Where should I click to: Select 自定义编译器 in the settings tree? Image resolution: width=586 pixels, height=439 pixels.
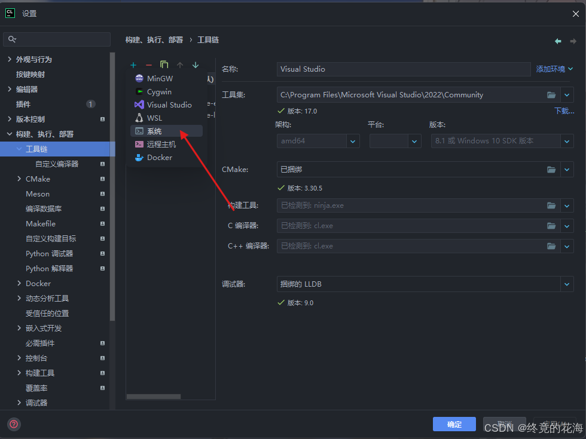point(54,164)
